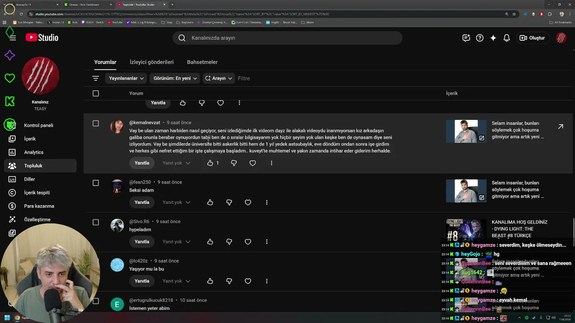Select the @kemalnevzat comment checkbox
575x323 pixels.
[x=96, y=123]
